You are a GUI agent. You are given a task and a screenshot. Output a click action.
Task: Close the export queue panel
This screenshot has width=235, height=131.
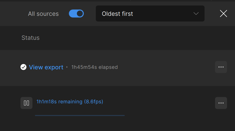(x=223, y=13)
